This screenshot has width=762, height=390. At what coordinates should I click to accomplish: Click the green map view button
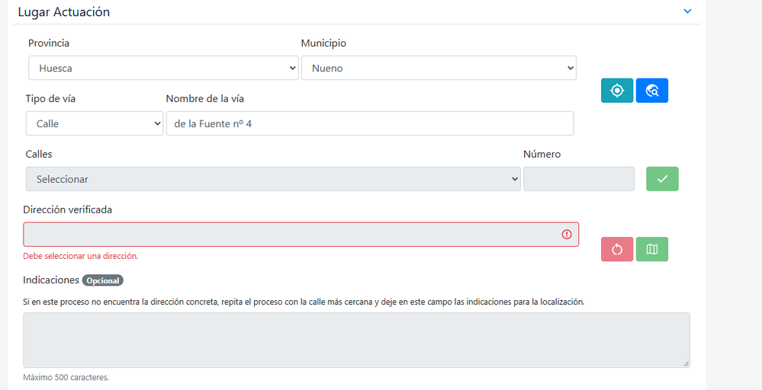coord(651,249)
